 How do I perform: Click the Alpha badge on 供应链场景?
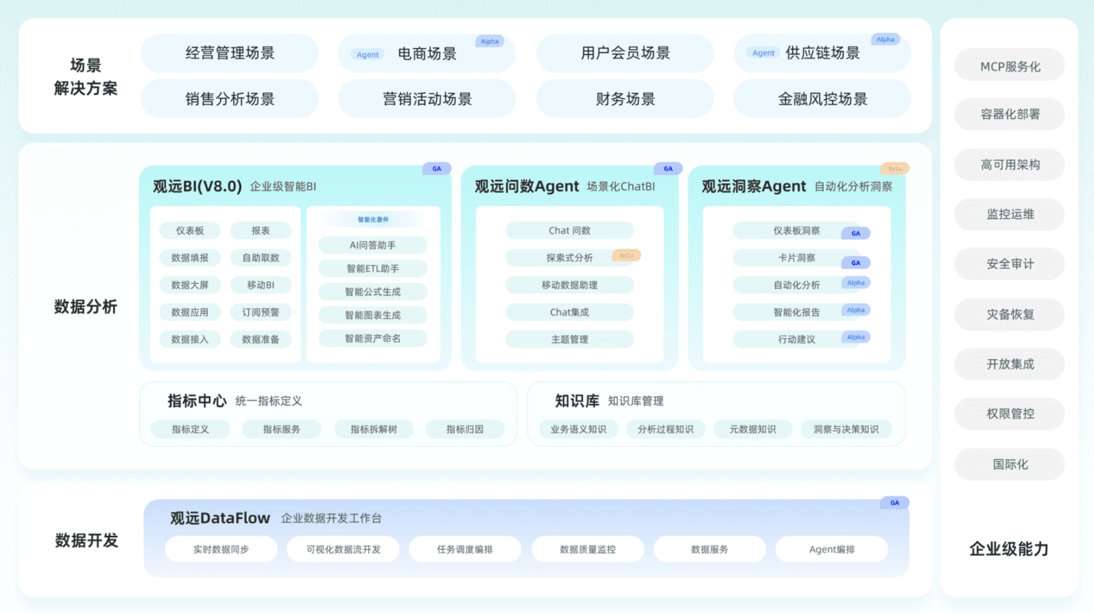point(885,40)
